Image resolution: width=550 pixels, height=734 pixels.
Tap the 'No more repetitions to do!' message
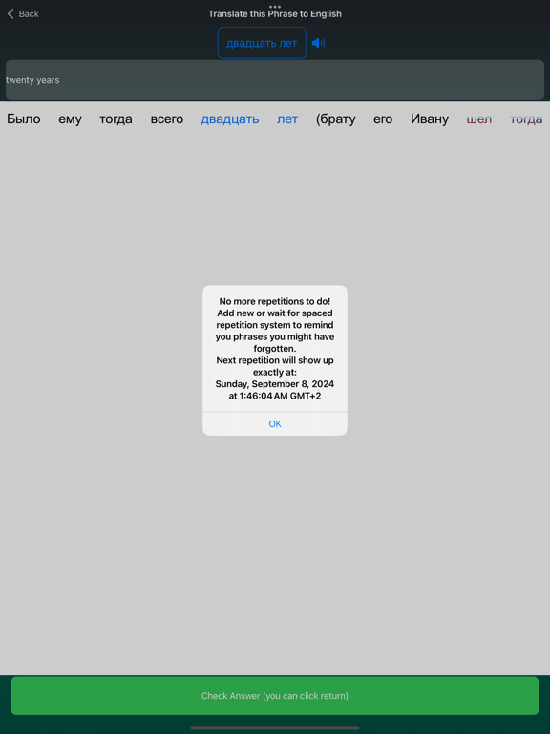pyautogui.click(x=275, y=301)
